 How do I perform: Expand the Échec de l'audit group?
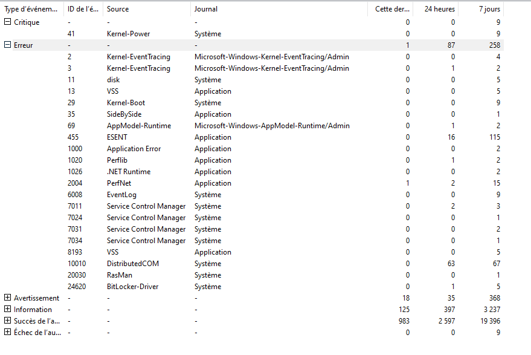click(x=8, y=333)
